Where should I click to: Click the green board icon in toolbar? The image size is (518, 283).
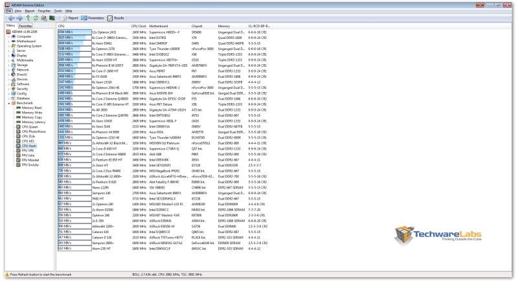[x=52, y=18]
